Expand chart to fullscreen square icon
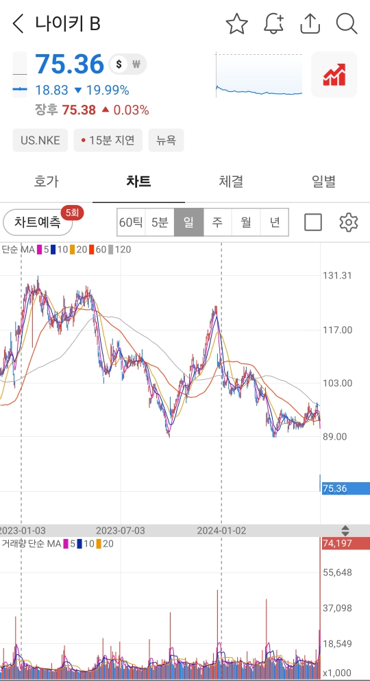370x681 pixels. [x=313, y=222]
